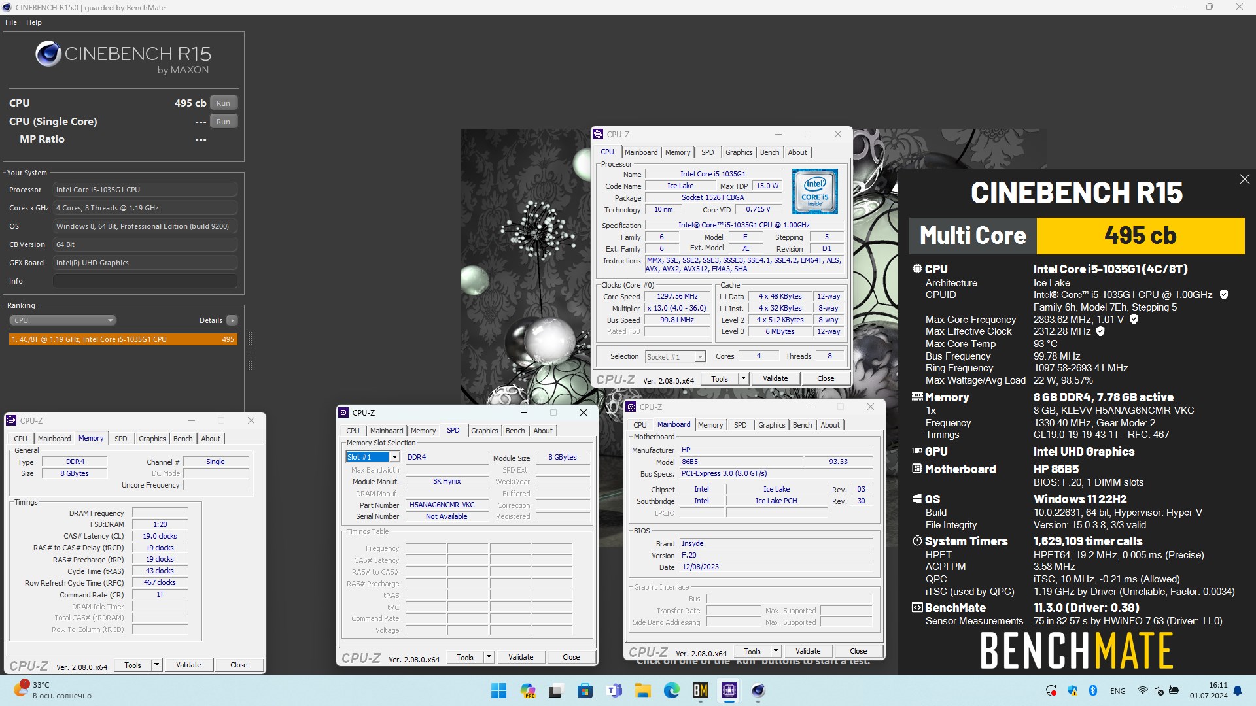1256x706 pixels.
Task: Open Copilot preview from taskbar
Action: 528,690
